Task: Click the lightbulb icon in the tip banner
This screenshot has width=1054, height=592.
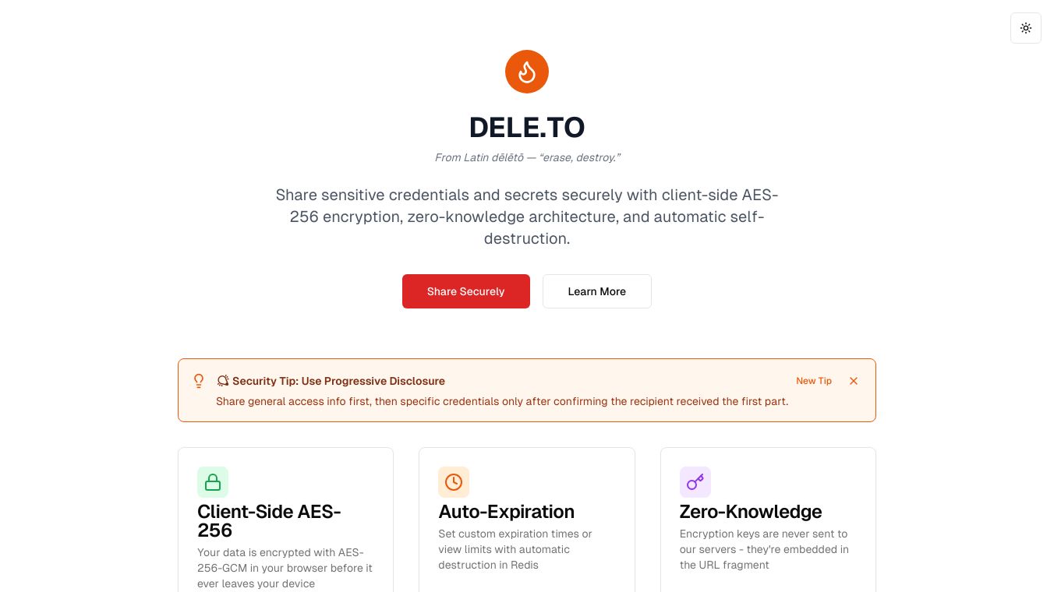Action: (x=199, y=381)
